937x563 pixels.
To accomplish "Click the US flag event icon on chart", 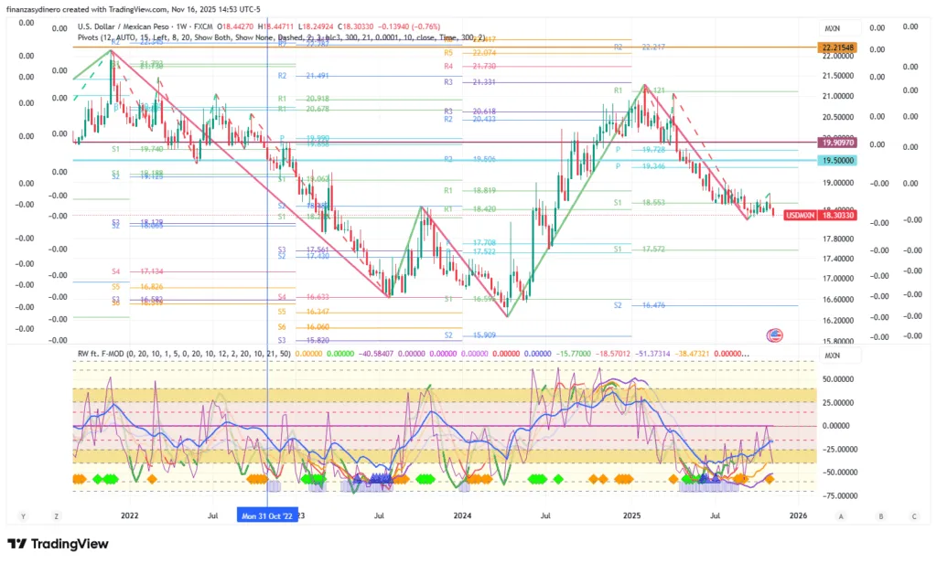I will 774,335.
